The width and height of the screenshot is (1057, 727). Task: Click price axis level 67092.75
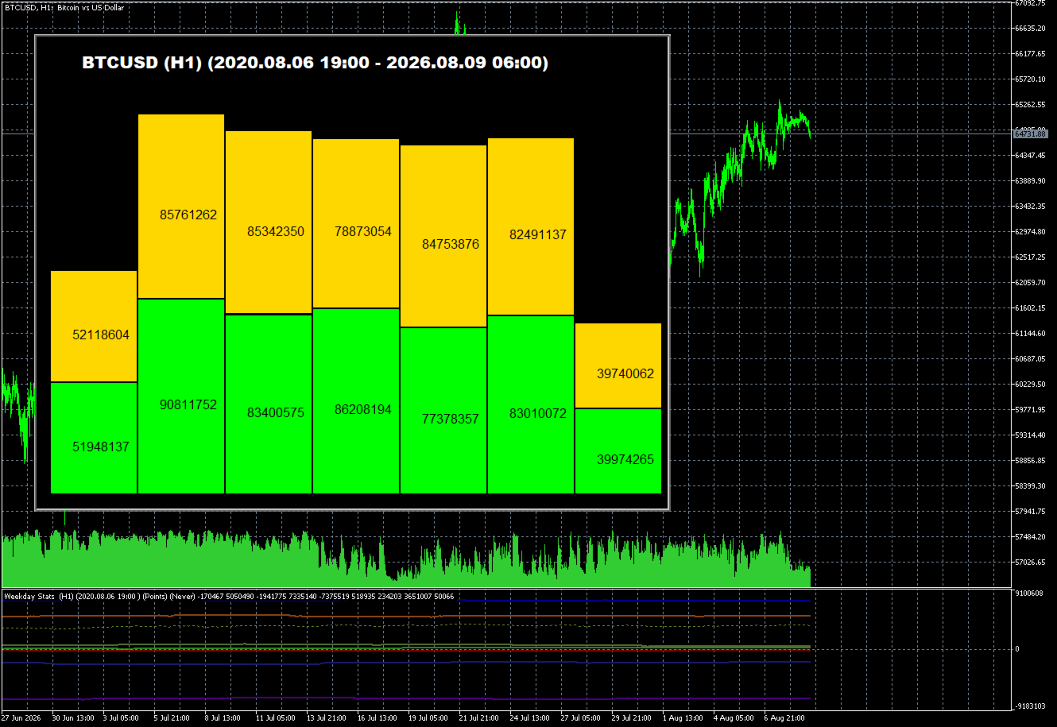pyautogui.click(x=1030, y=3)
